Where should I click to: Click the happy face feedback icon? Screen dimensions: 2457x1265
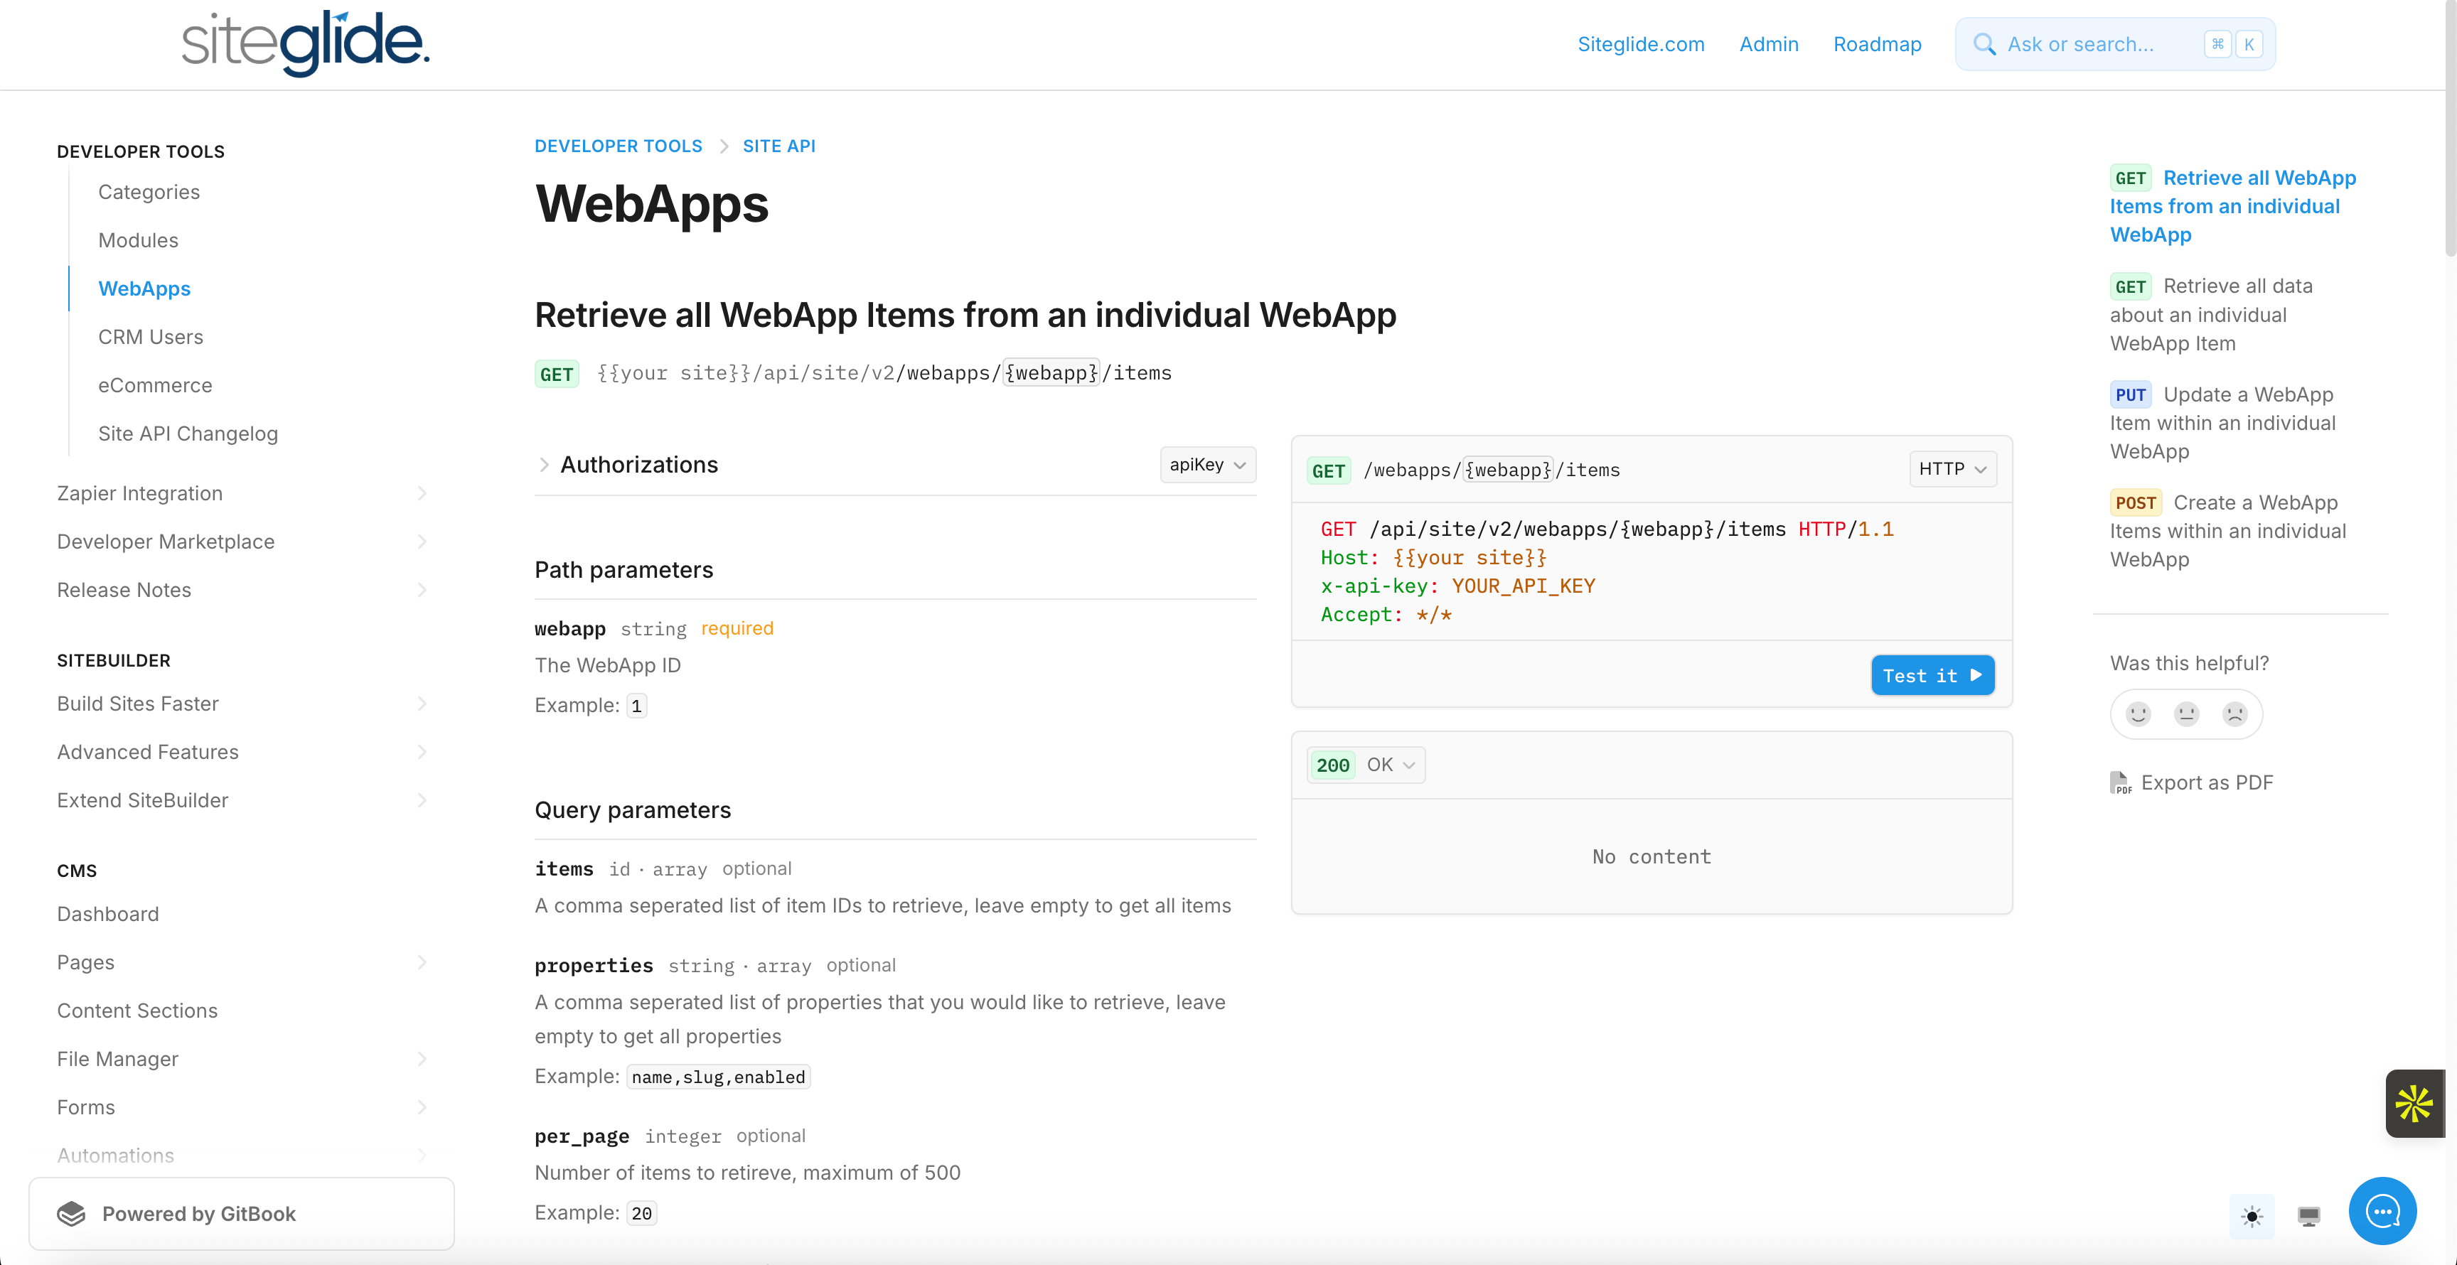coord(2138,714)
